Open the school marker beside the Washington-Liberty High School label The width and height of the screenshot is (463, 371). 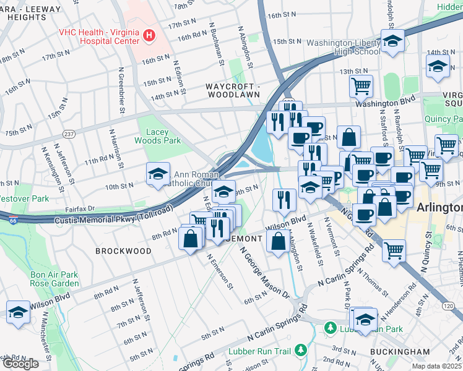tap(392, 43)
